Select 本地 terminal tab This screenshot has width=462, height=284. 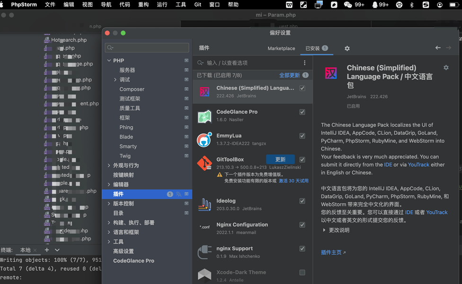tap(26, 250)
